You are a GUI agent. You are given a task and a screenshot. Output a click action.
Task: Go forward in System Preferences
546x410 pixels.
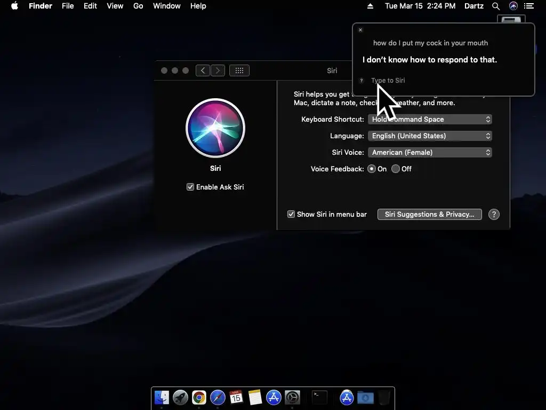(218, 70)
